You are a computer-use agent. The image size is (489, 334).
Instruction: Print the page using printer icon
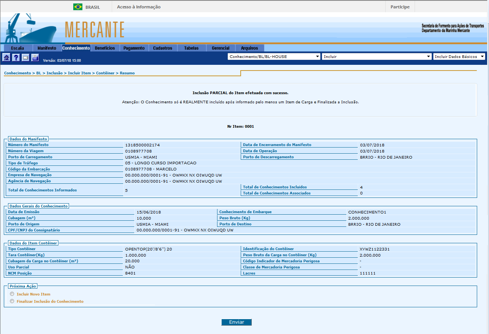click(x=35, y=58)
